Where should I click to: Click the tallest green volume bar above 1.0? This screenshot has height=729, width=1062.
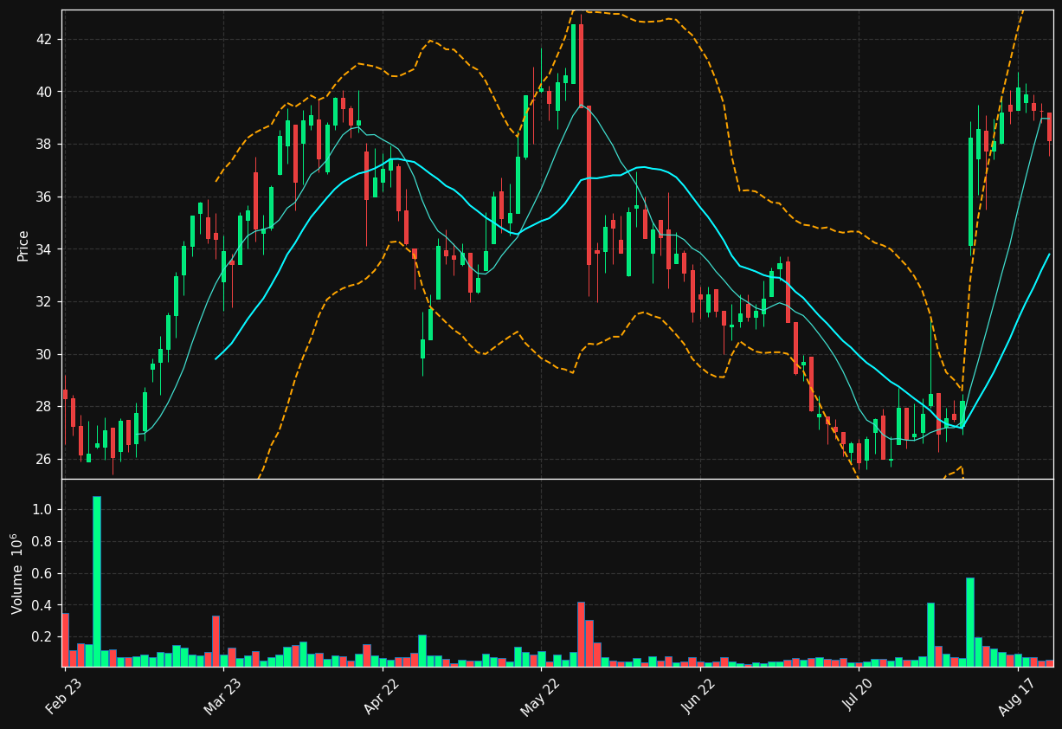tap(97, 581)
